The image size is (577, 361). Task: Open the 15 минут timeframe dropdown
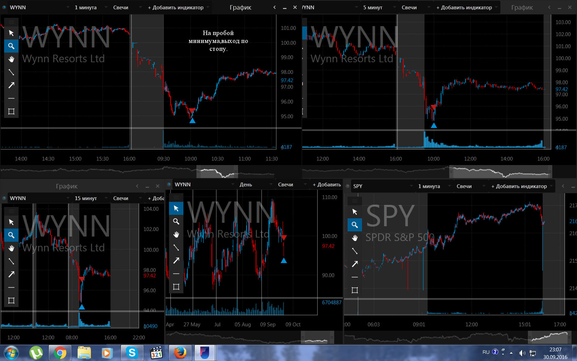point(91,198)
